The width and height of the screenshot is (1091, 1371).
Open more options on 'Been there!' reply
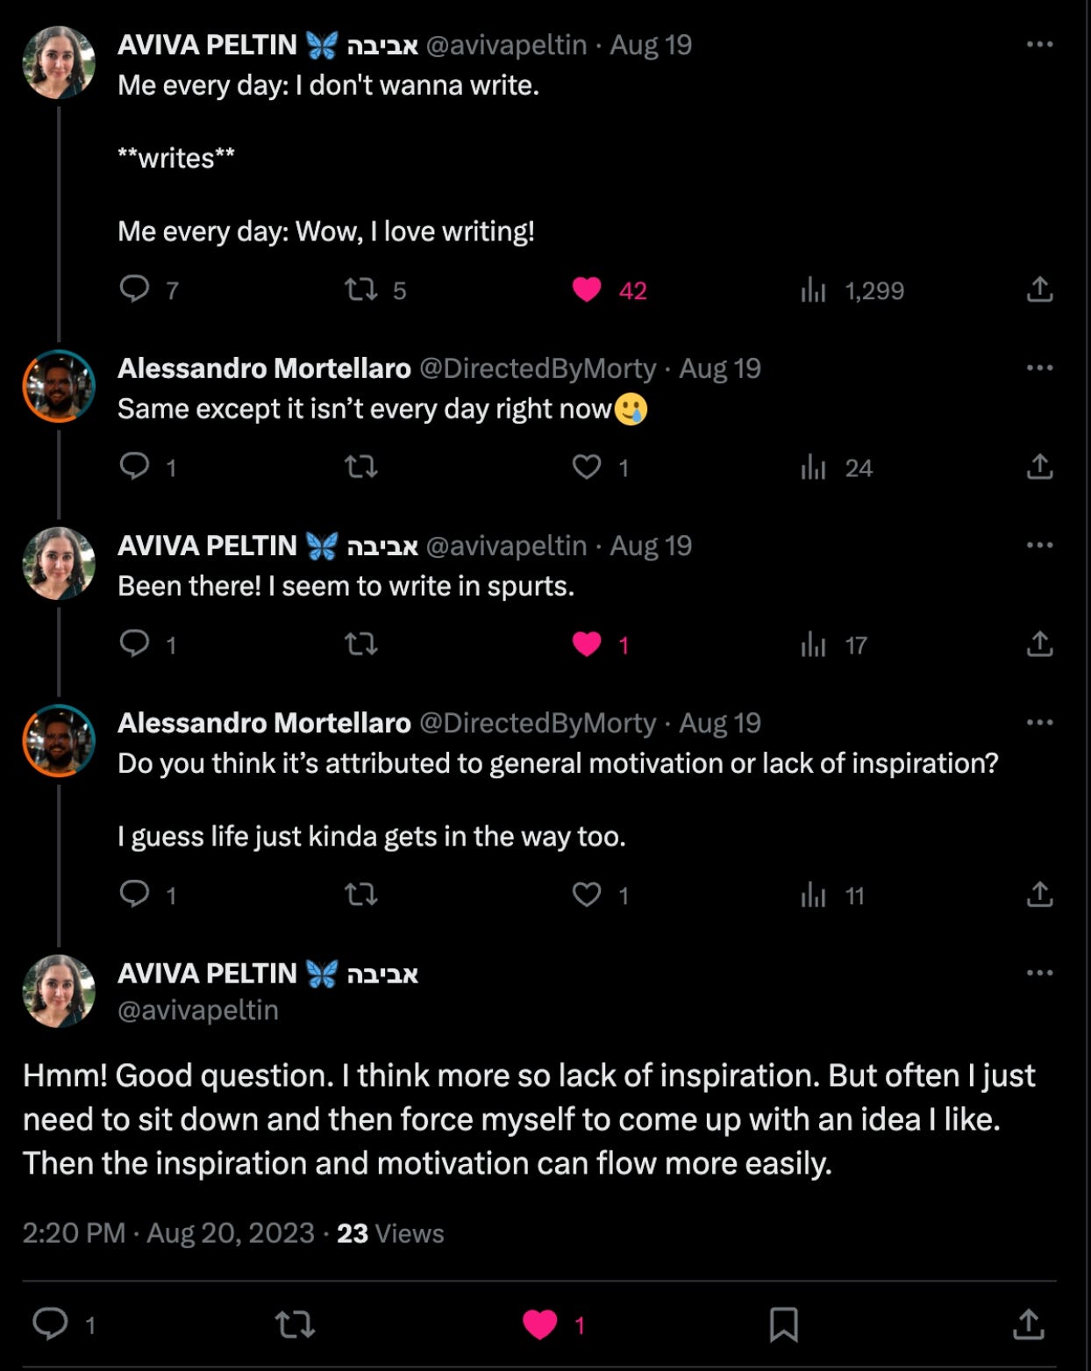[x=1039, y=545]
